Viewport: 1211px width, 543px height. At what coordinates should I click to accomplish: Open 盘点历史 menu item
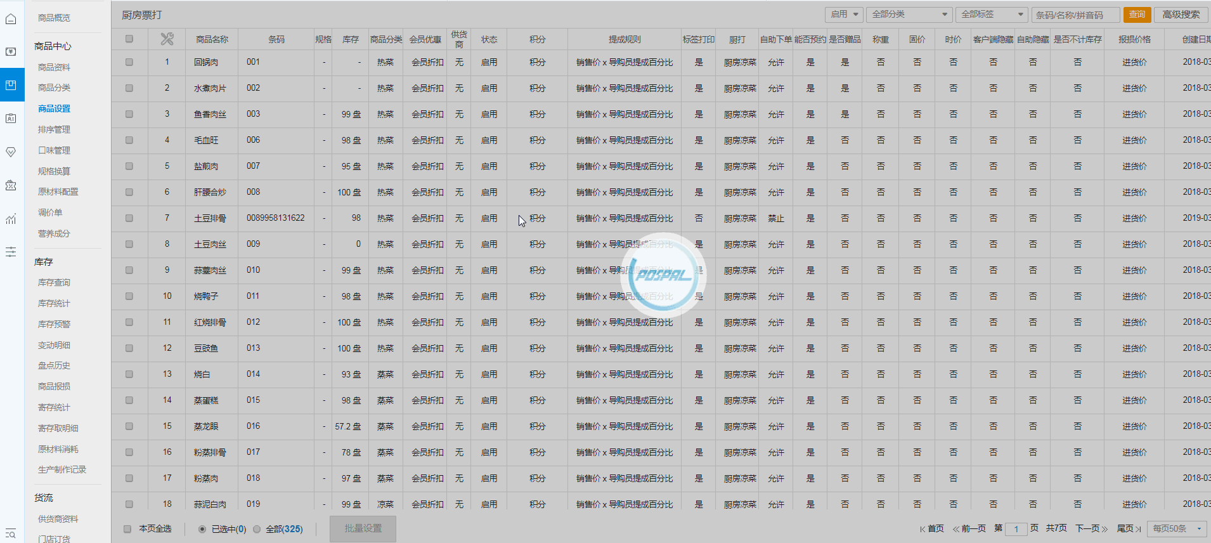pos(54,365)
